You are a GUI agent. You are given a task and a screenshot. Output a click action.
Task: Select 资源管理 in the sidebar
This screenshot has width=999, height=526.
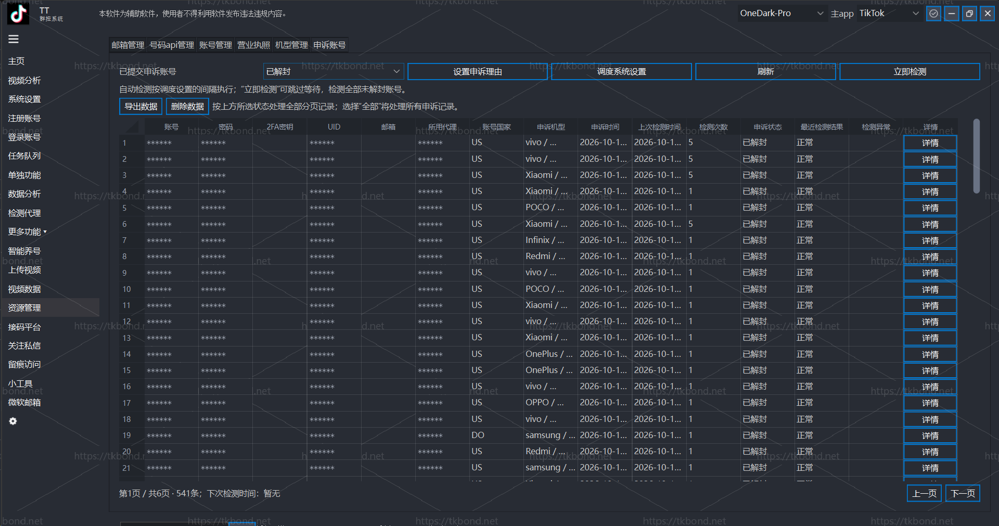pos(50,308)
